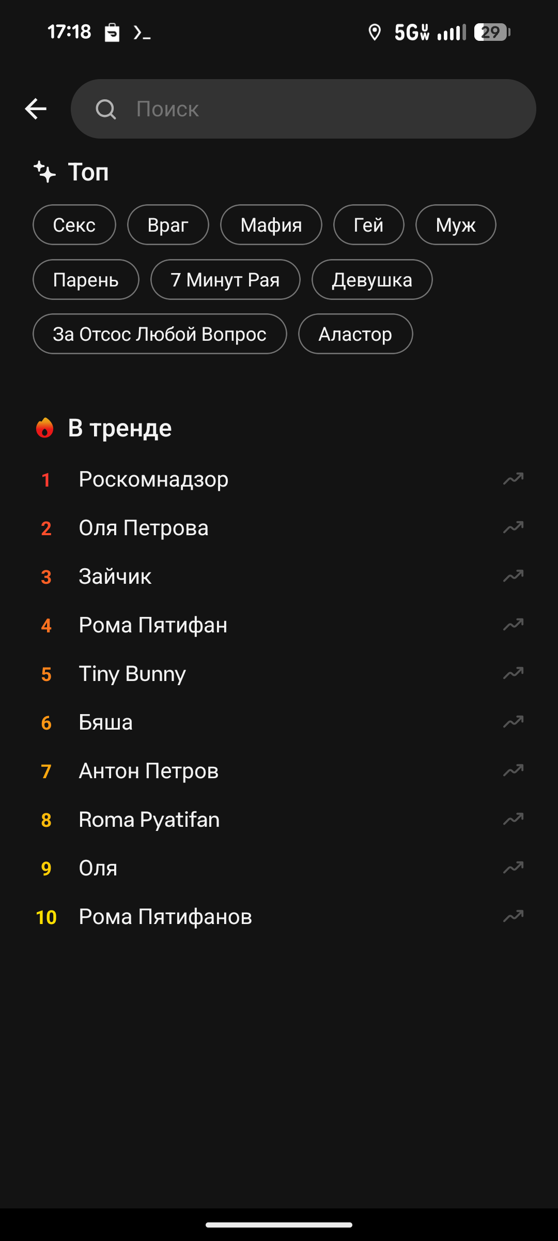Open trending item Рома Пятифан
Image resolution: width=558 pixels, height=1241 pixels.
153,625
